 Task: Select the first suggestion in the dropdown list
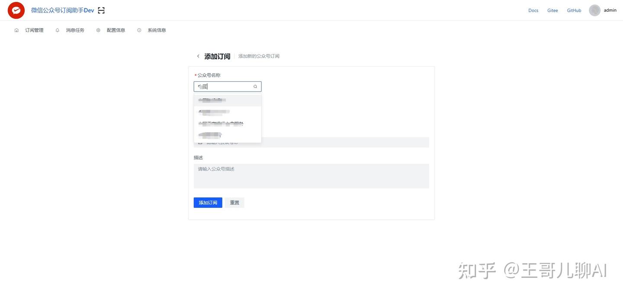[227, 100]
